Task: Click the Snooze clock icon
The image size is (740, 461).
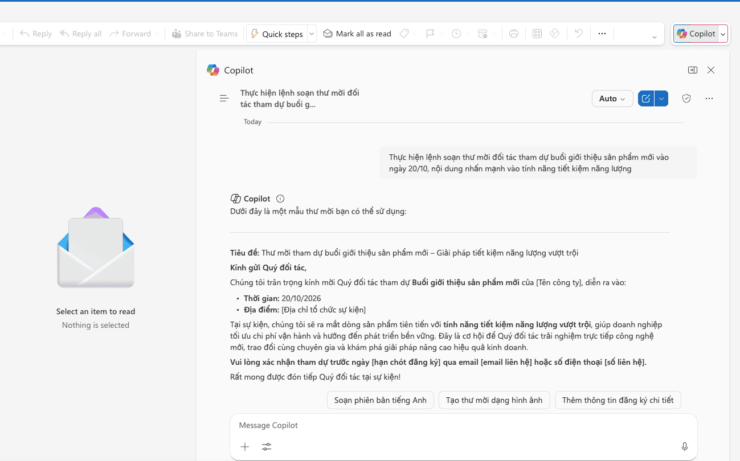Action: (456, 34)
